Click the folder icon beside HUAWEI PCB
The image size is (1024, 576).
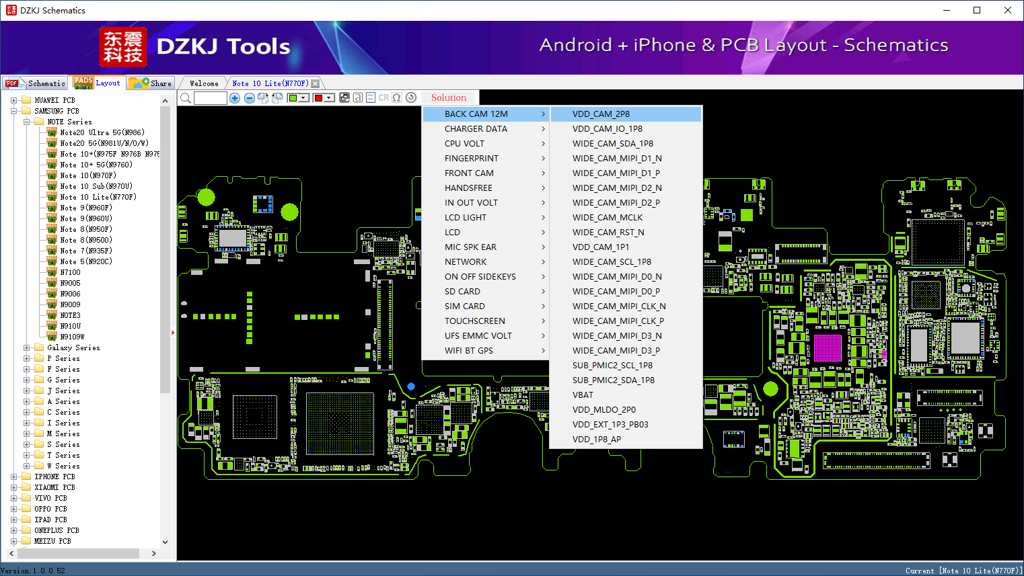click(x=26, y=100)
